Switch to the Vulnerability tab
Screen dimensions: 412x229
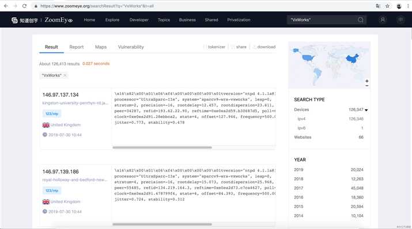click(131, 47)
